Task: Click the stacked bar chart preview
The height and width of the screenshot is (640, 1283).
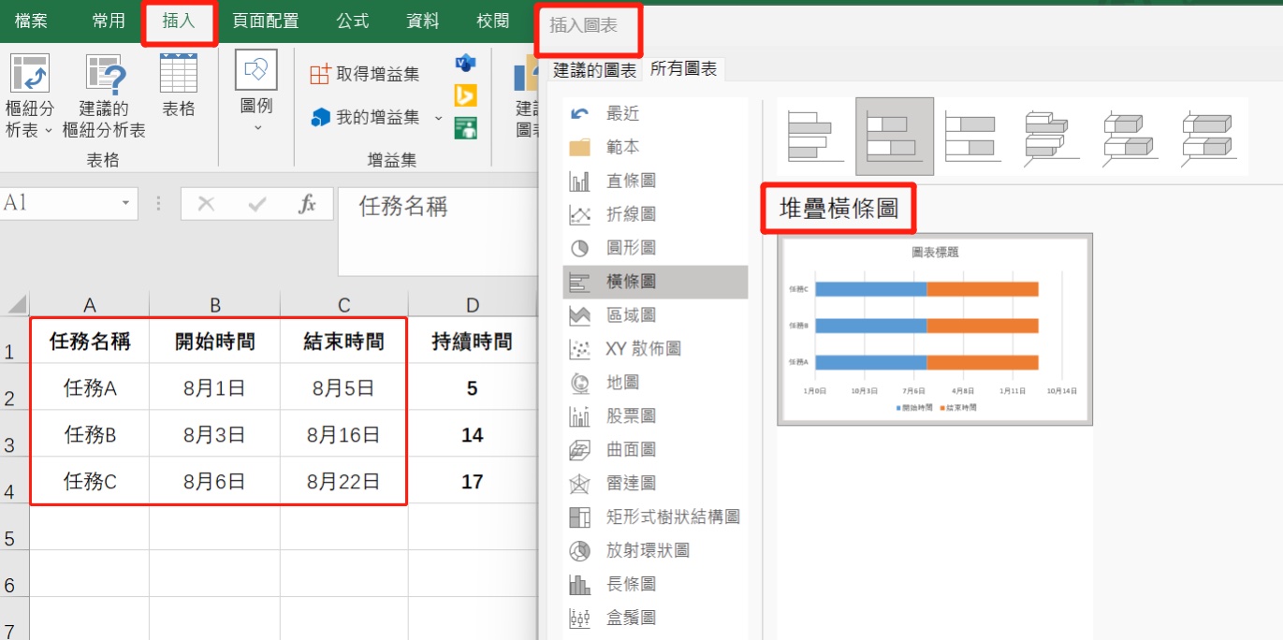Action: (x=933, y=329)
